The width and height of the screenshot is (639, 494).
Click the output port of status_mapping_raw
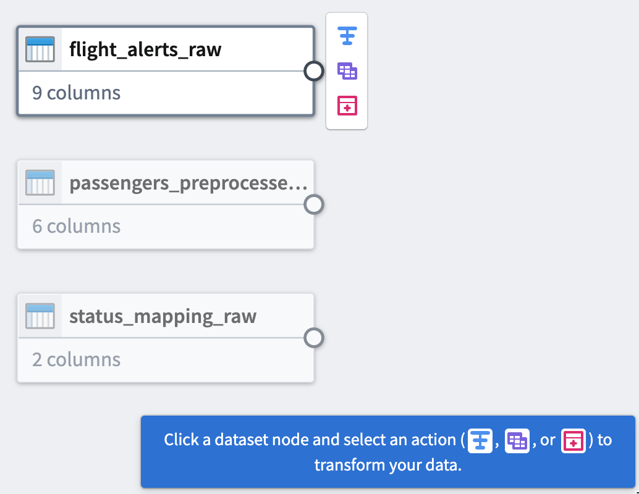(314, 338)
